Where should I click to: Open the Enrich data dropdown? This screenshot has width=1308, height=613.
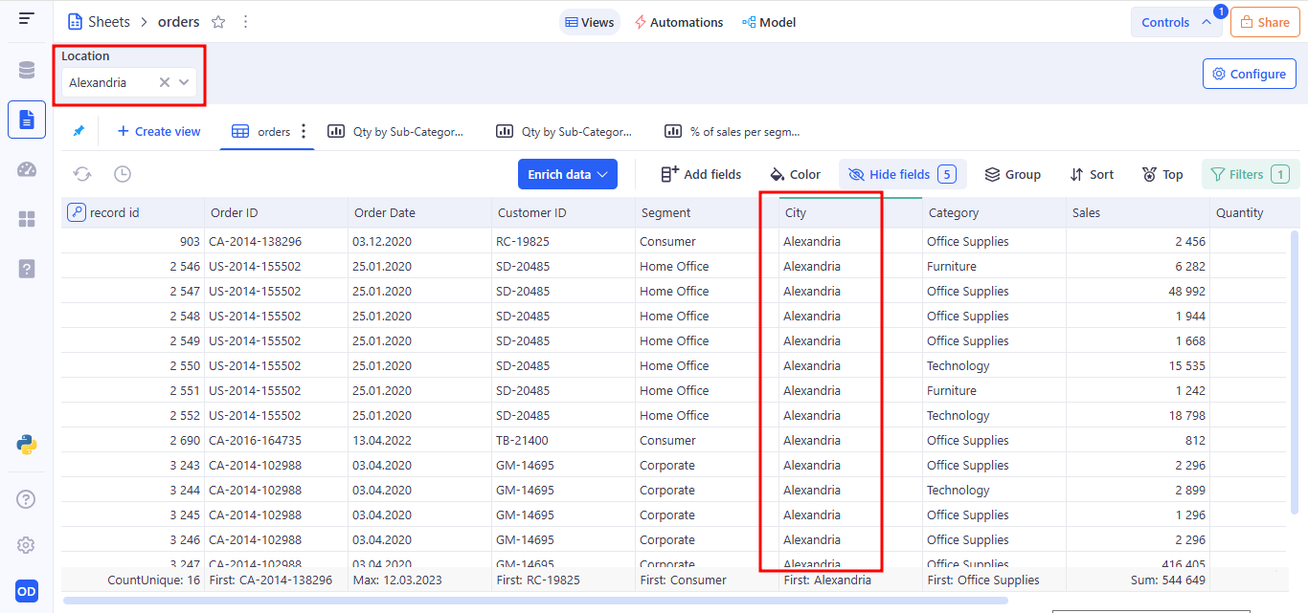(567, 174)
